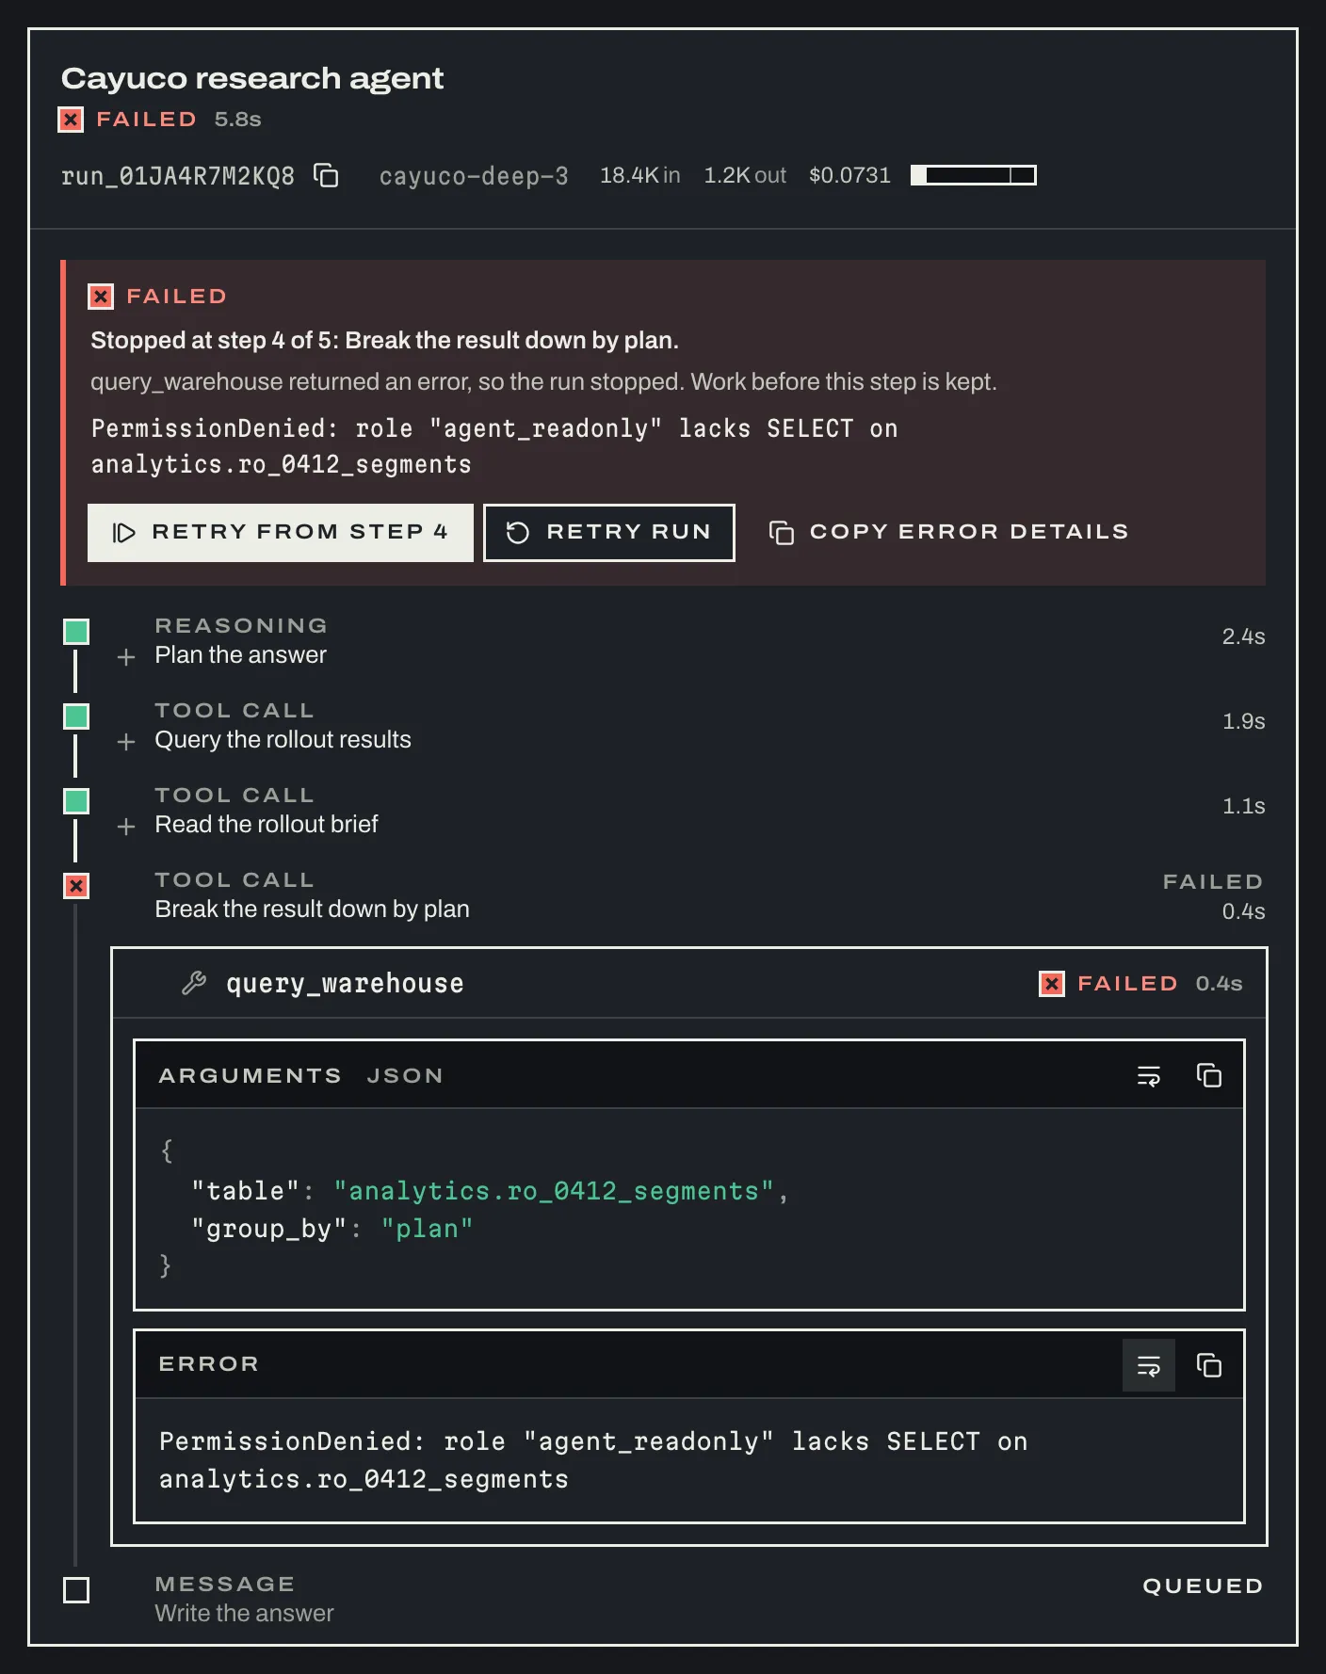Copy the run ID run_01JA4R7M2KQ8
The image size is (1326, 1674).
point(326,175)
